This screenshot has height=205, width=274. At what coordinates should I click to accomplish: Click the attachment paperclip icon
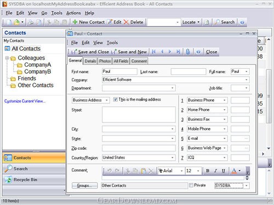coord(188,52)
